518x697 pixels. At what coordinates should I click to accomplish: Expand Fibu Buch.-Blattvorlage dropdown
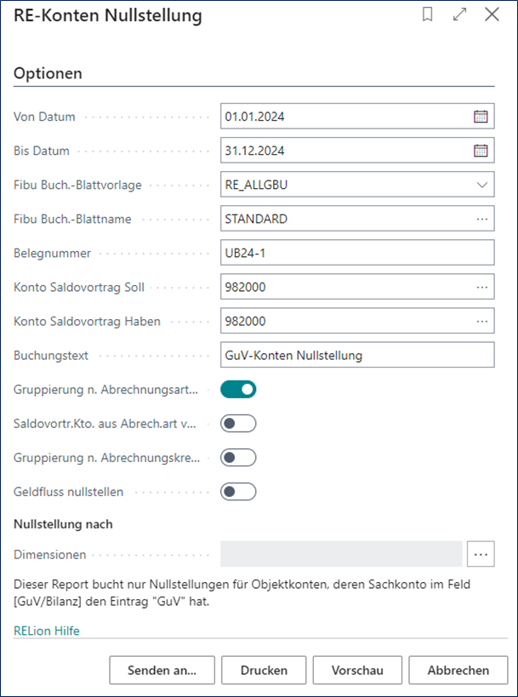[x=482, y=185]
